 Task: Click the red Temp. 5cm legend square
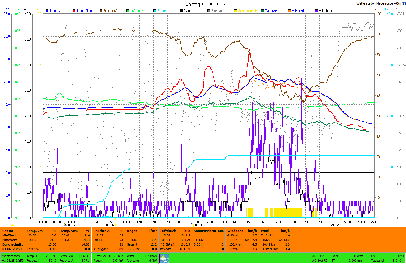[74, 11]
